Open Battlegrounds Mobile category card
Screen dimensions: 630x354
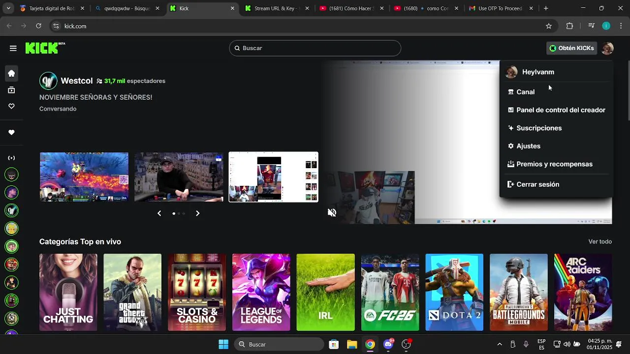pos(519,293)
